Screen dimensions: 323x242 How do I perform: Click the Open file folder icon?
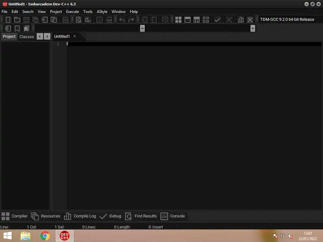point(17,20)
